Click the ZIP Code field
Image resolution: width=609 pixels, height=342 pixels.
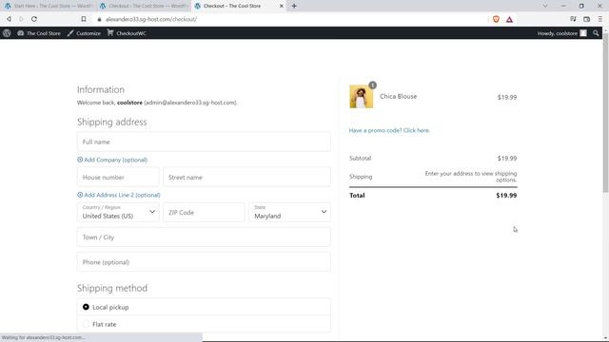pyautogui.click(x=204, y=212)
